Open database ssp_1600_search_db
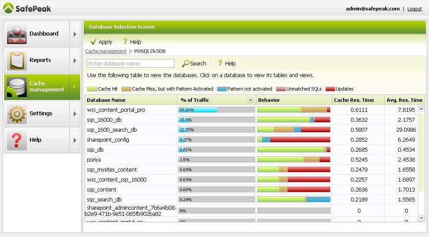The image size is (429, 237). 112,130
